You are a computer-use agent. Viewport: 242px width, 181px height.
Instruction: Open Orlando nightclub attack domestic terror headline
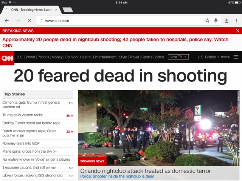tap(145, 171)
